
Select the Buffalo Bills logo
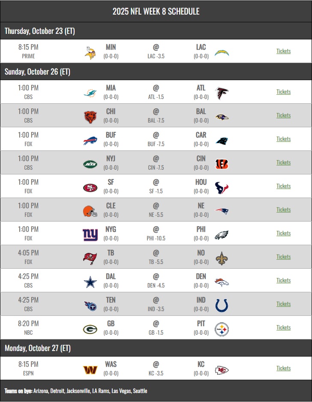pyautogui.click(x=90, y=139)
